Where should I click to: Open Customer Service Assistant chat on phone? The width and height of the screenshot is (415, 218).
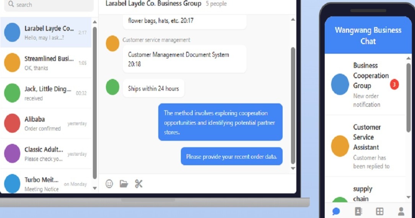(x=365, y=146)
